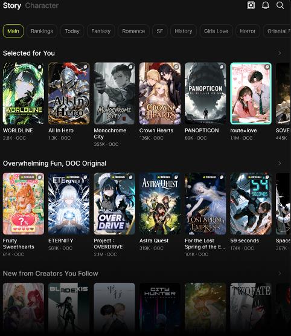Select the Rankings category chip

(42, 31)
